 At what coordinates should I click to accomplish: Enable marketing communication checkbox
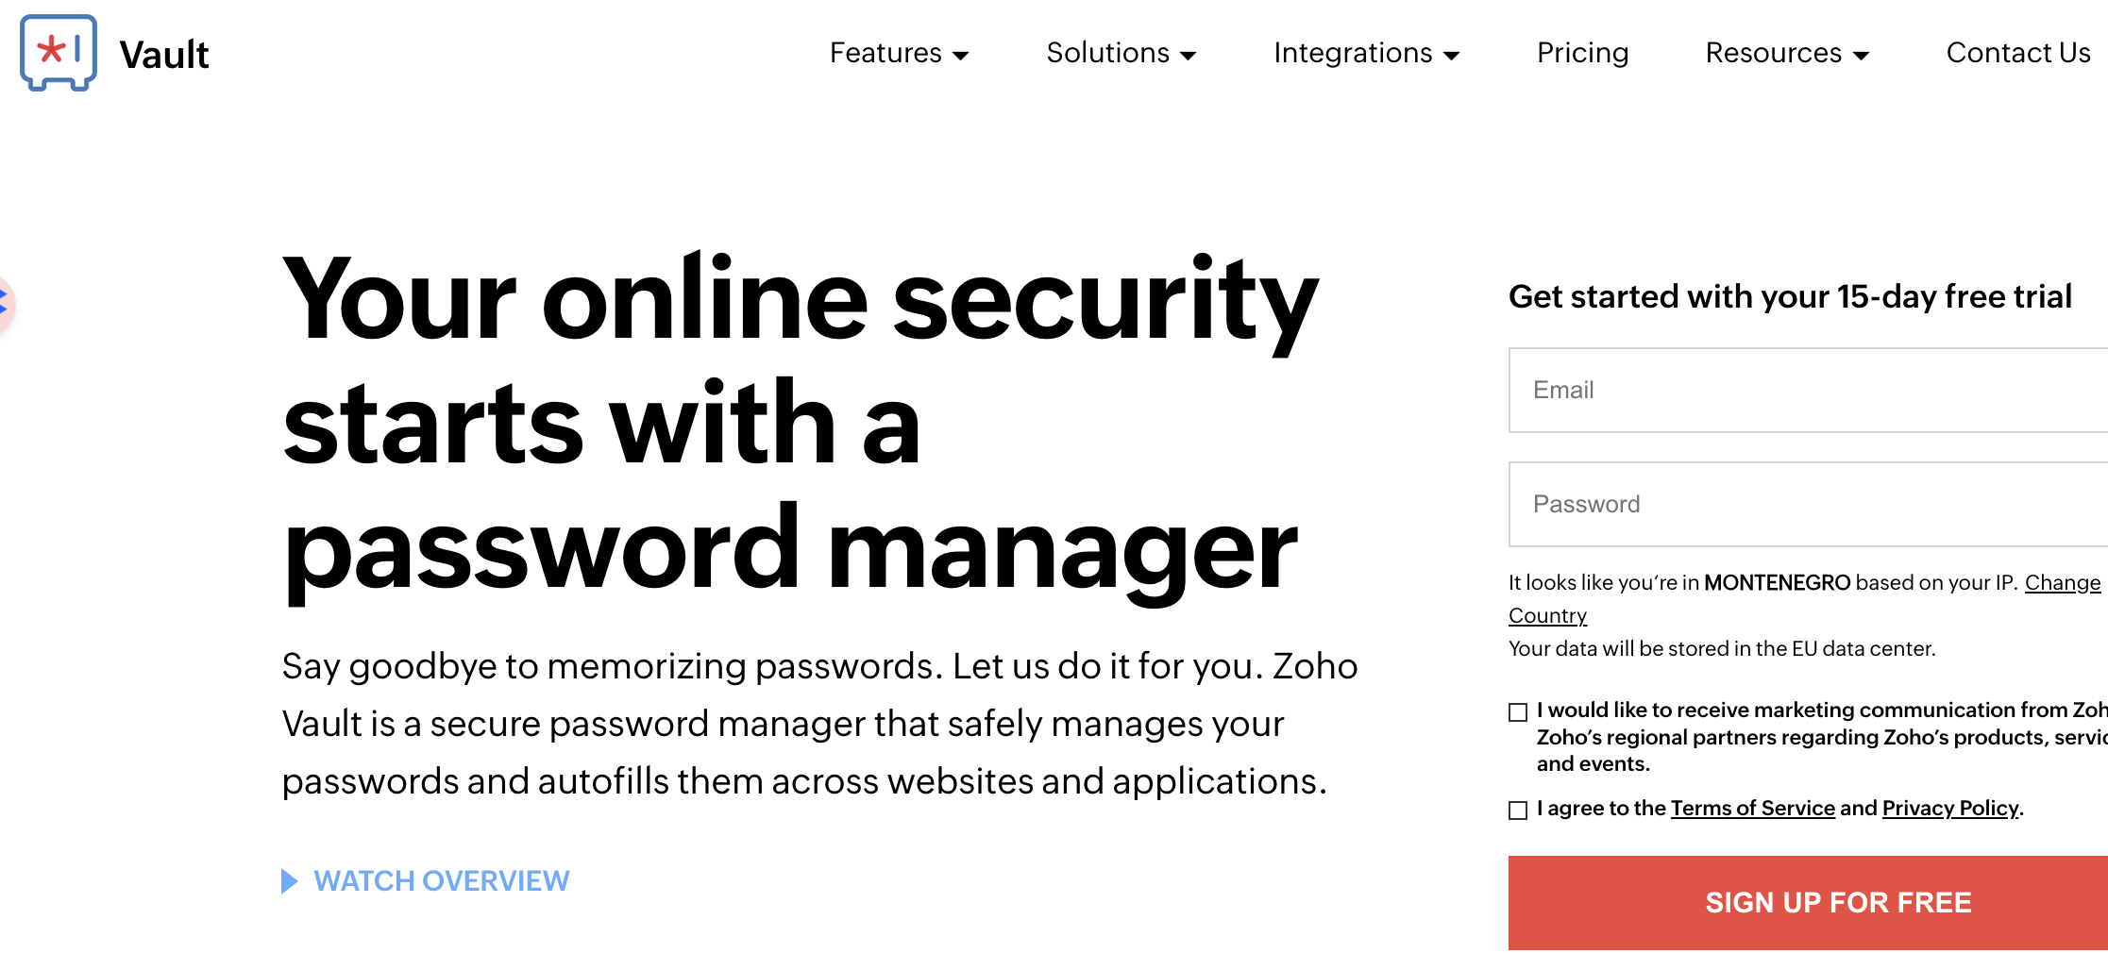1518,712
